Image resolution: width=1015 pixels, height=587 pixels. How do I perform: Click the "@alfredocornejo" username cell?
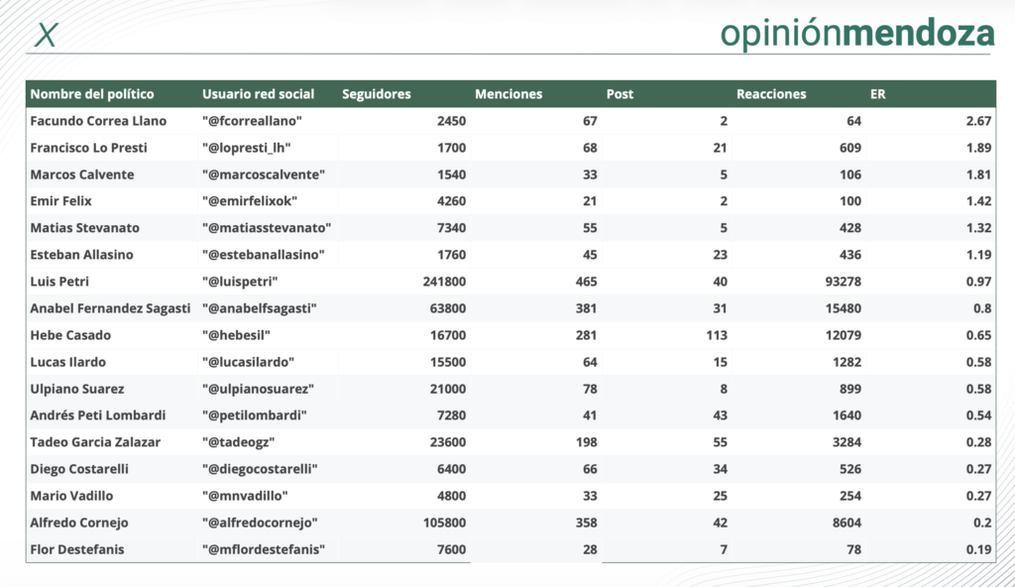click(x=260, y=523)
